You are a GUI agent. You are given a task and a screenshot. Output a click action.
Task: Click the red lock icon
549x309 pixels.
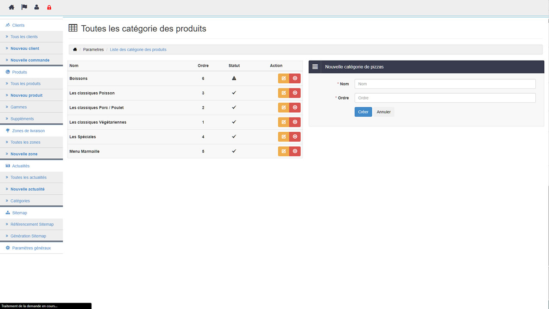point(49,7)
